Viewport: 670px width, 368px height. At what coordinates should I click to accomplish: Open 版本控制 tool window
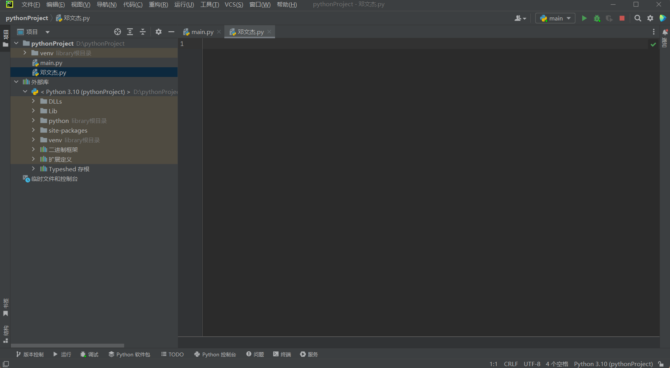pyautogui.click(x=30, y=354)
